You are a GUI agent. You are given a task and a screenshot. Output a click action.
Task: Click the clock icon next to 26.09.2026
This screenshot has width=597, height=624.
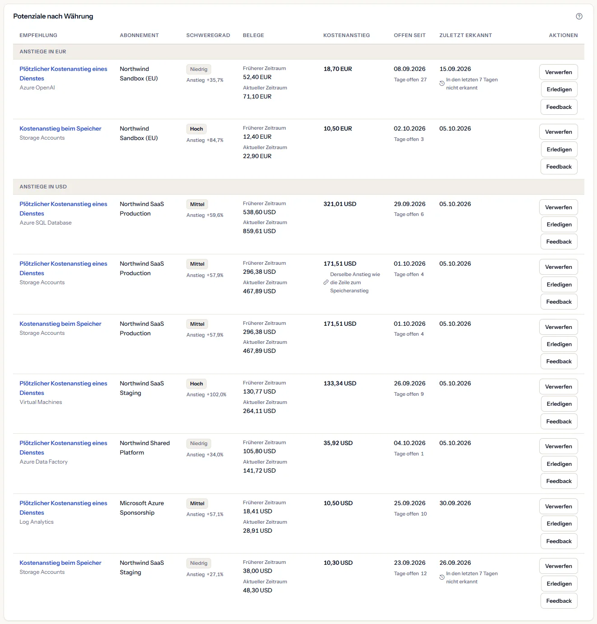click(x=442, y=577)
